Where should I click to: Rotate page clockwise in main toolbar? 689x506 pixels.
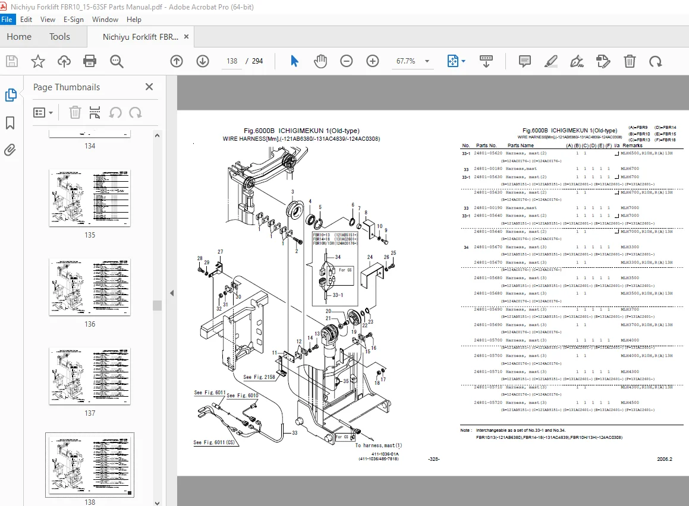tap(656, 61)
